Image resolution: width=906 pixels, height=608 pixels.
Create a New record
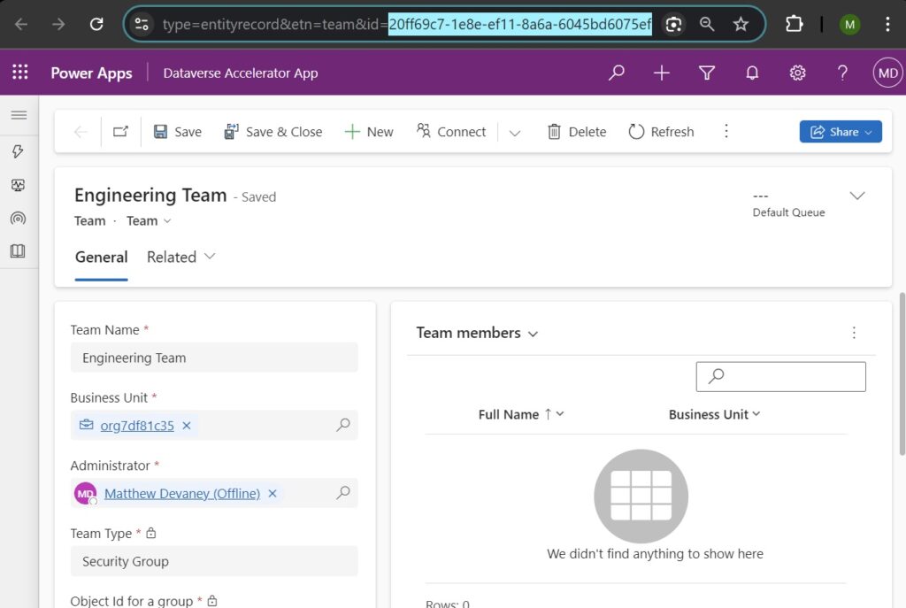pos(369,132)
